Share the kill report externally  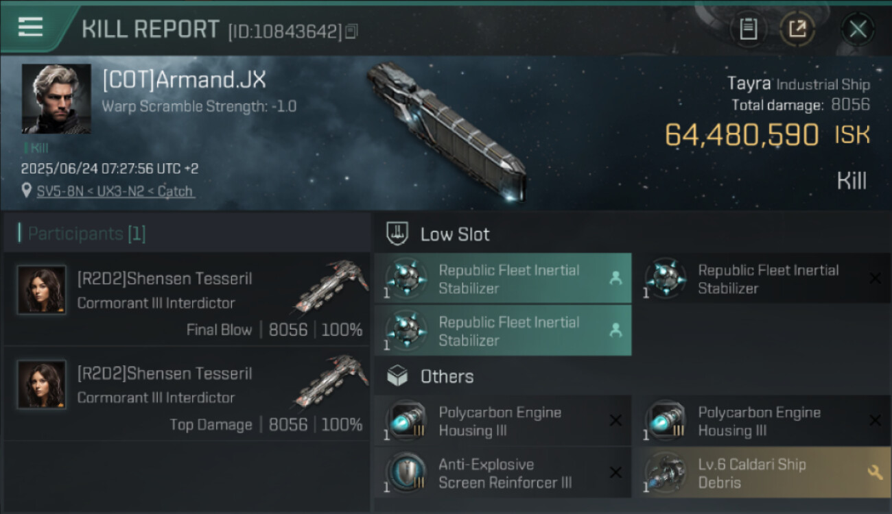(797, 29)
